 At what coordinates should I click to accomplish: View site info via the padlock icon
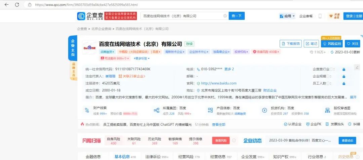pos(30,5)
